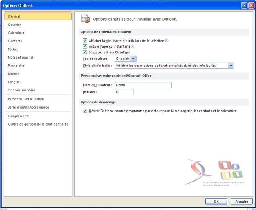Open Centre de gestion de la confidentialité
Viewport: 256px width, 210px height.
click(38, 124)
